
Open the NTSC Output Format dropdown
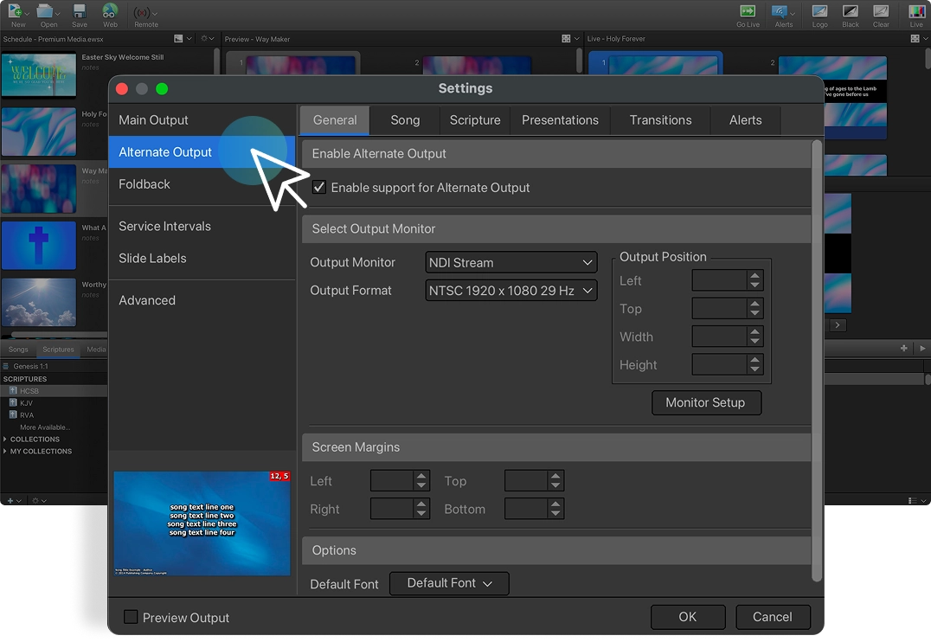click(x=510, y=290)
